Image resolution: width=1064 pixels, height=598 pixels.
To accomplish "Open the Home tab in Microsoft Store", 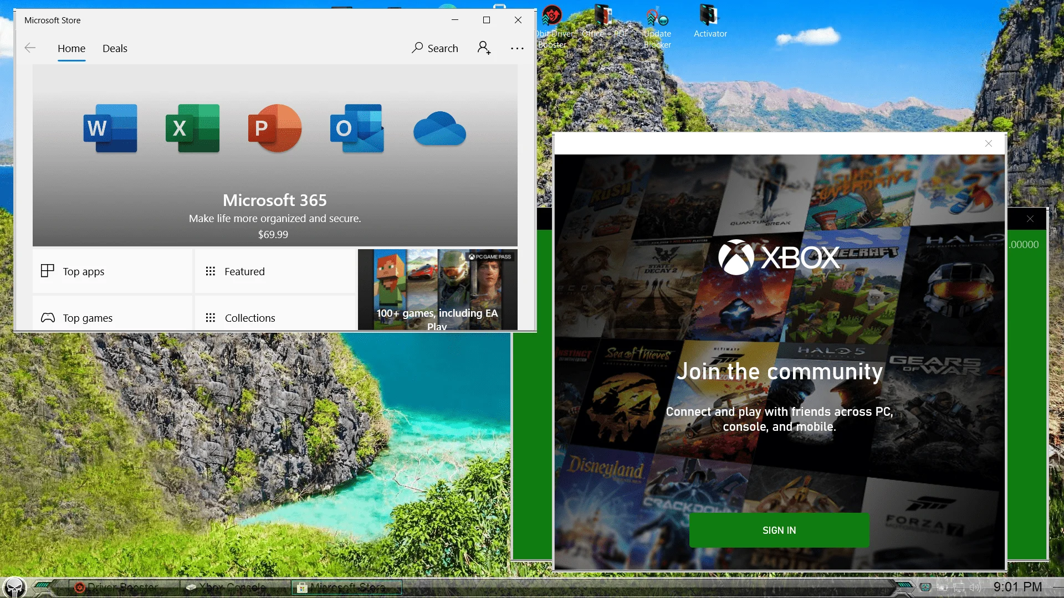I will point(71,49).
